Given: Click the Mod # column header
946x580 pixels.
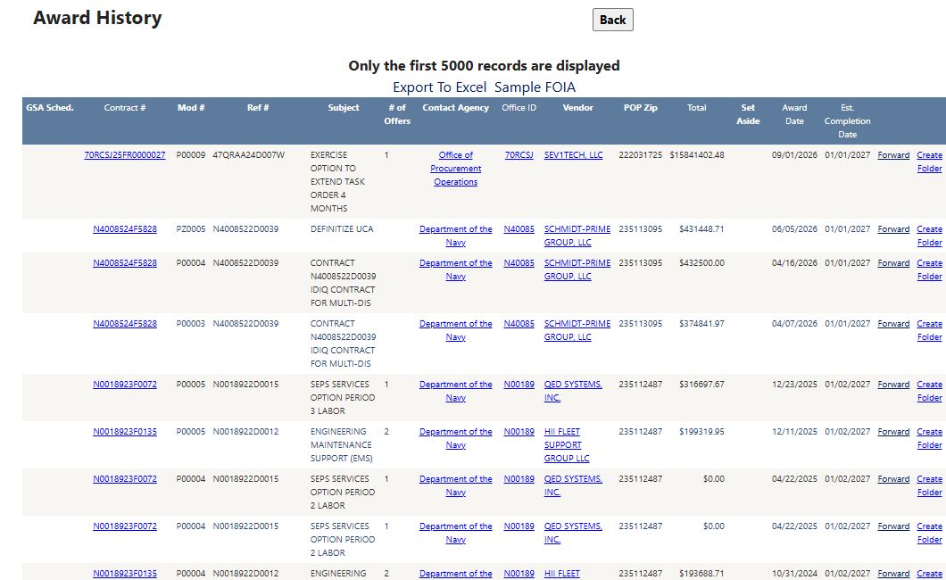Looking at the screenshot, I should [191, 108].
